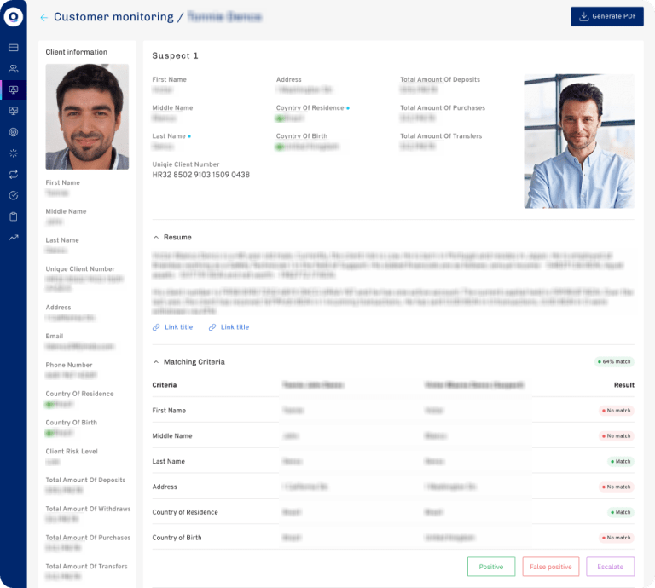Click the unique client number HR32 8502 9103 1509 0438
The width and height of the screenshot is (655, 588).
[x=201, y=175]
